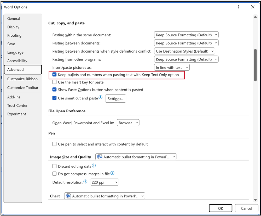This screenshot has width=261, height=216.
Task: Open Default resolution 220 ppi dropdown
Action: pyautogui.click(x=104, y=182)
